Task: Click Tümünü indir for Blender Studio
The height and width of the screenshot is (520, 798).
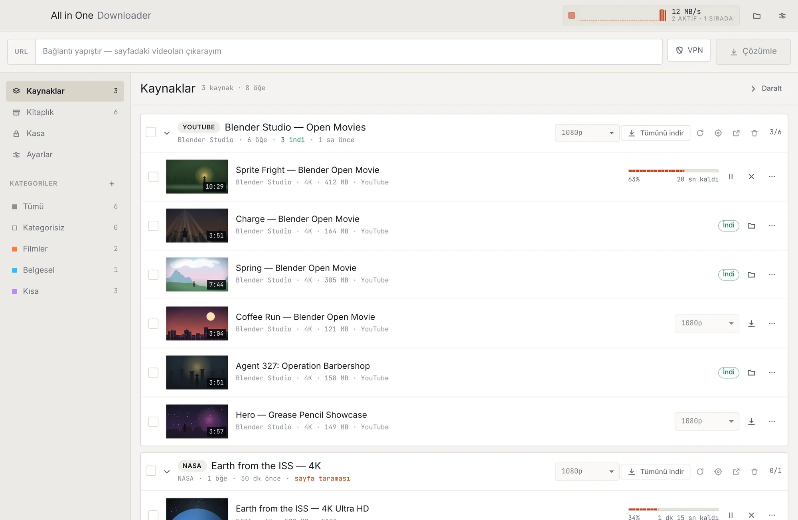Action: click(x=656, y=133)
